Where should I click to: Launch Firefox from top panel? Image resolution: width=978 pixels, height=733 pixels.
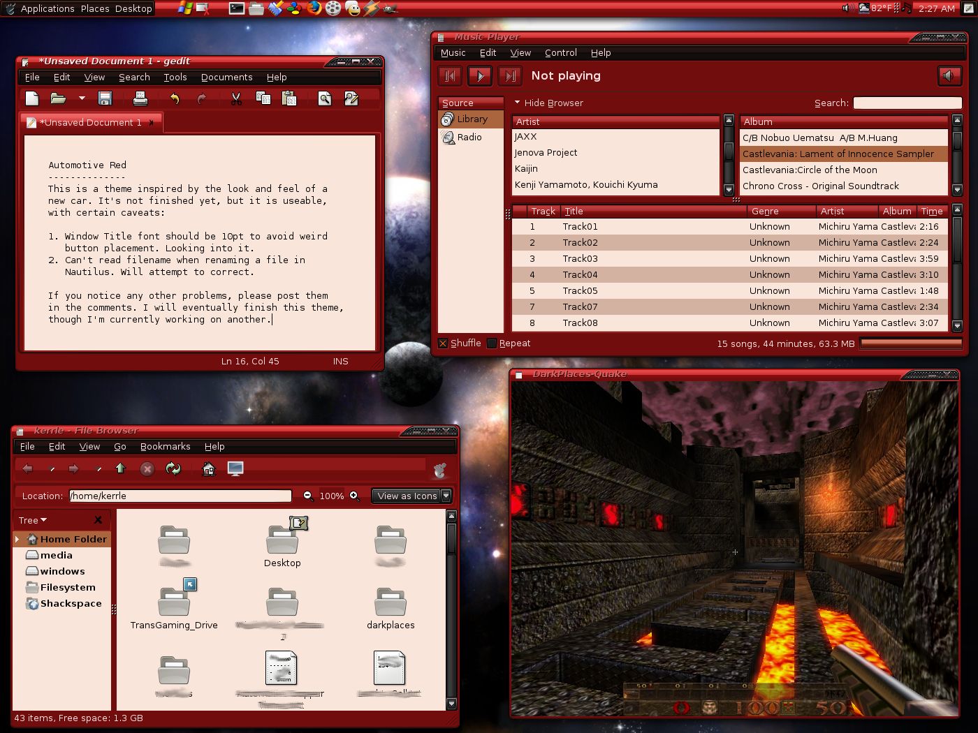coord(314,8)
